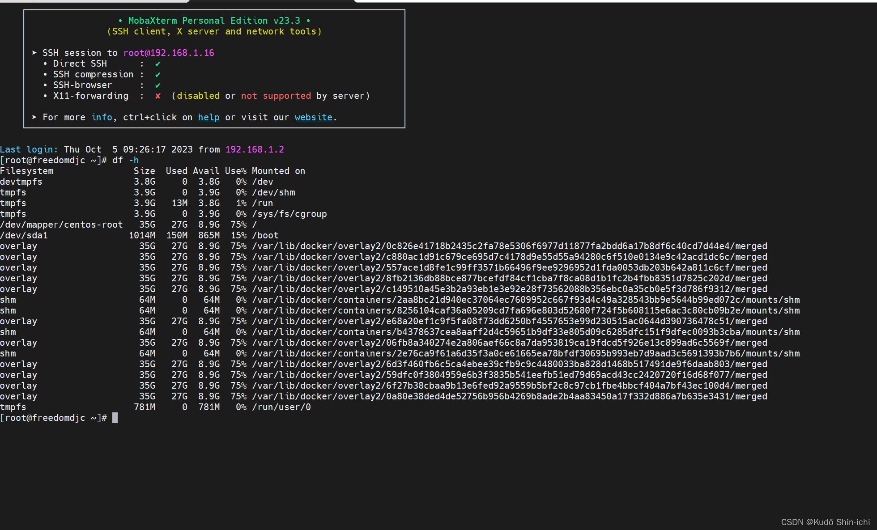877x530 pixels.
Task: Click shm container path starting 2e76ca9f61a6
Action: [x=526, y=353]
